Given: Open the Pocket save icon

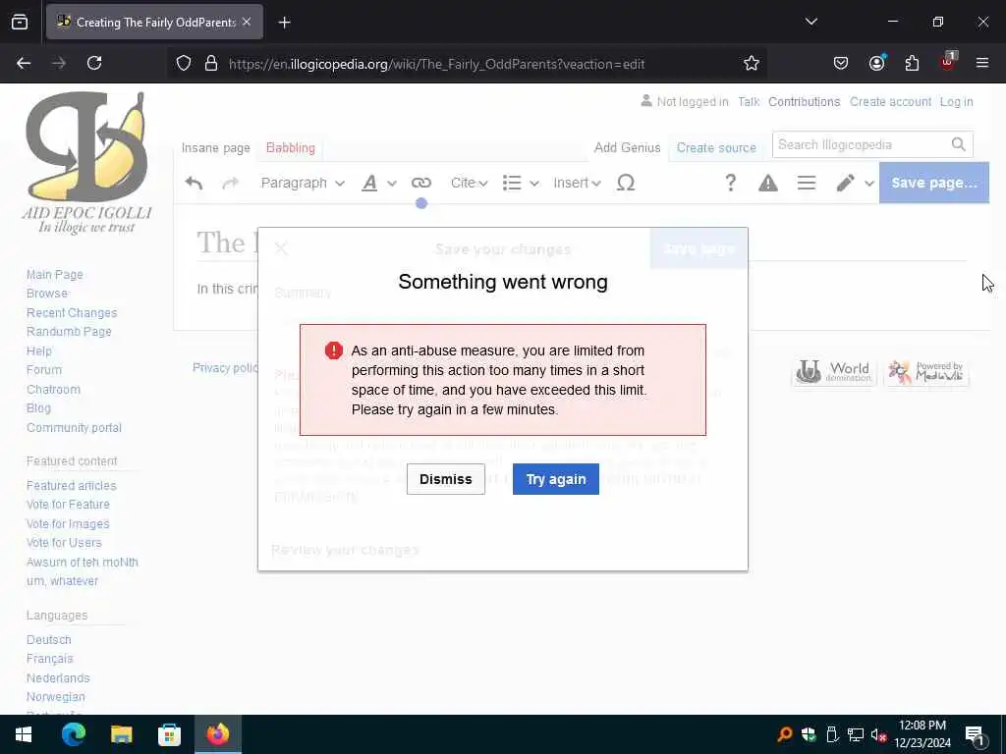Looking at the screenshot, I should point(841,64).
